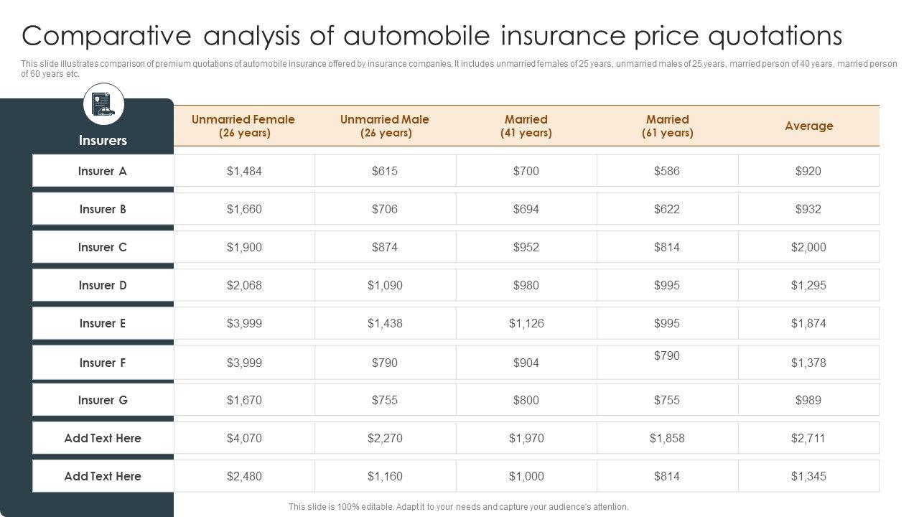The image size is (919, 517).
Task: Click the insurance document car icon
Action: tap(103, 105)
